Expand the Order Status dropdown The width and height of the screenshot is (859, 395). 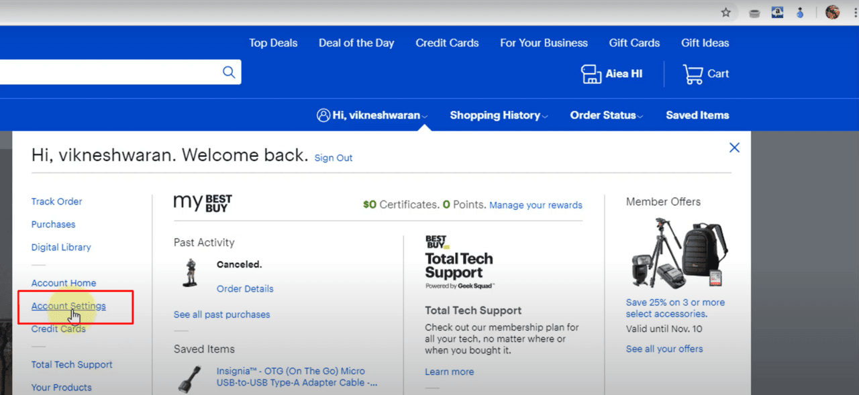[607, 115]
